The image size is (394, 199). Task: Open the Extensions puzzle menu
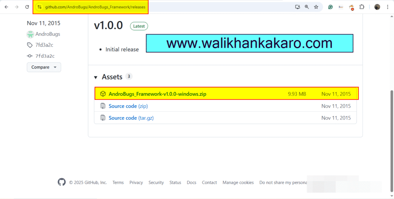pos(362,7)
